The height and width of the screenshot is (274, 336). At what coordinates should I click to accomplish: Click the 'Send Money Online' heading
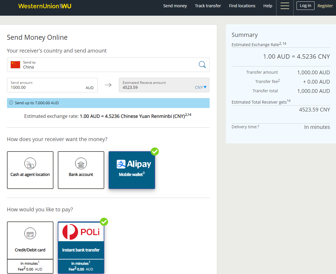point(37,37)
